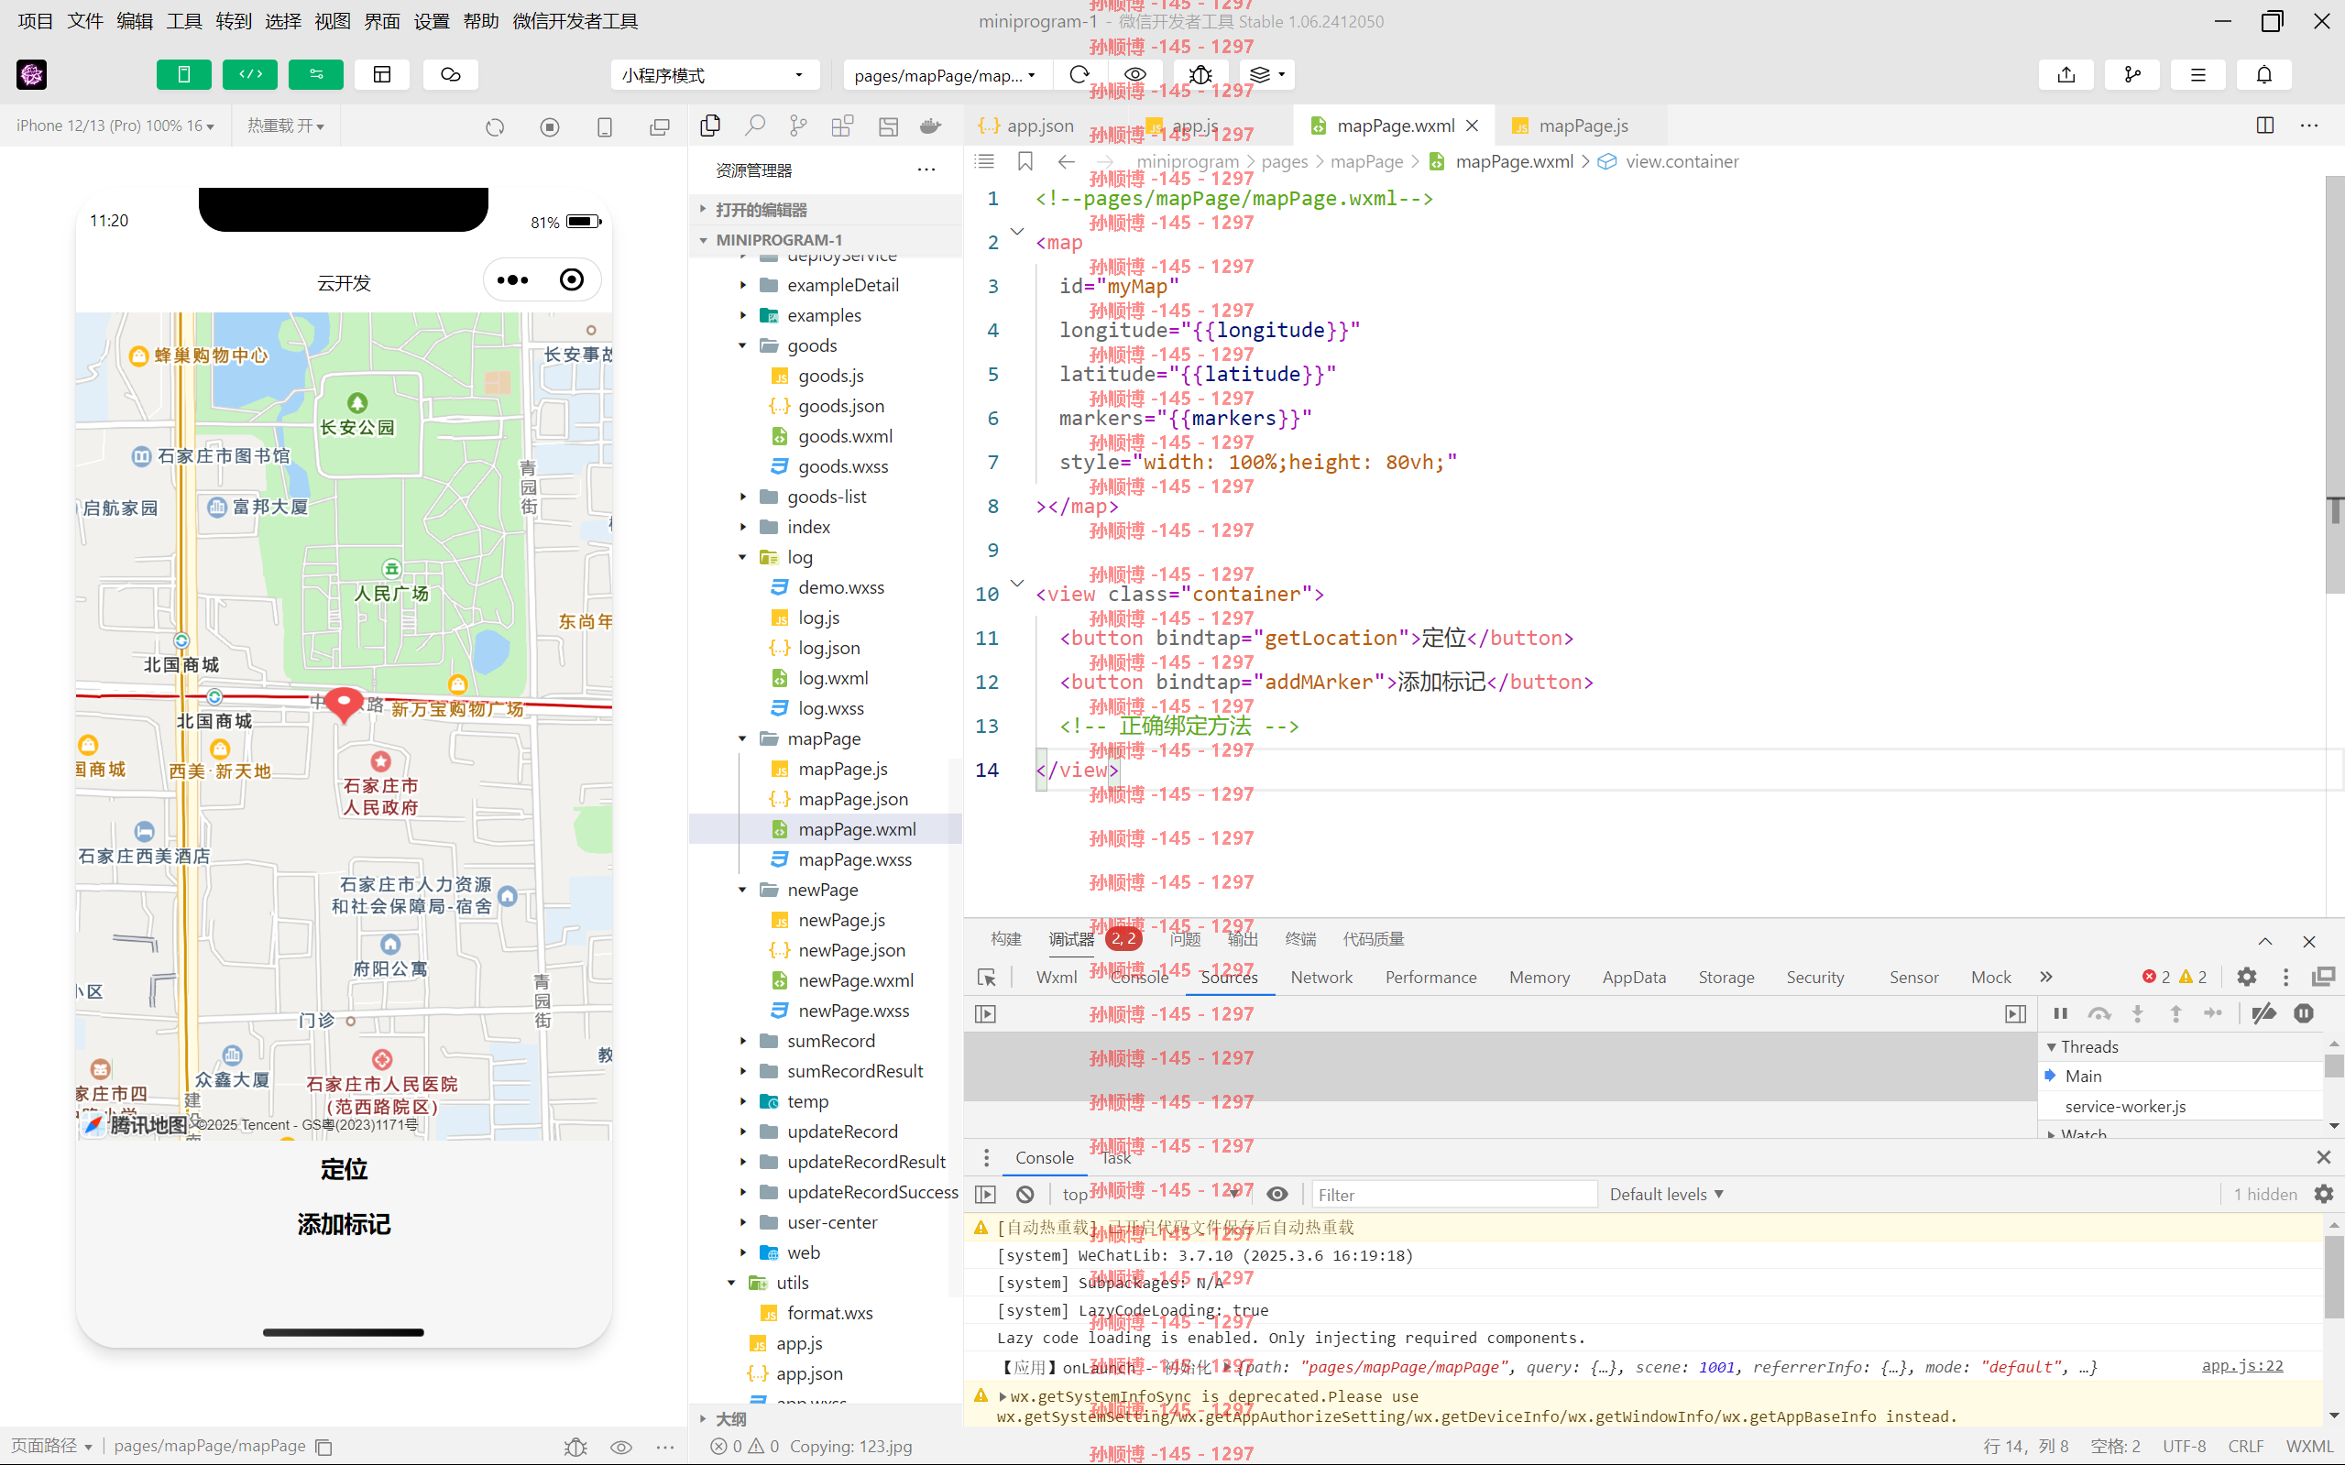
Task: Collapse the mapPage folder
Action: [x=743, y=739]
